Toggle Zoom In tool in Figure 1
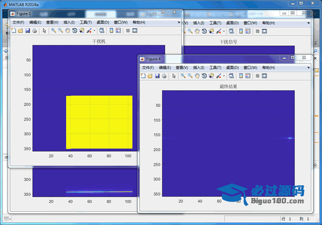The width and height of the screenshot is (322, 225). pyautogui.click(x=53, y=31)
